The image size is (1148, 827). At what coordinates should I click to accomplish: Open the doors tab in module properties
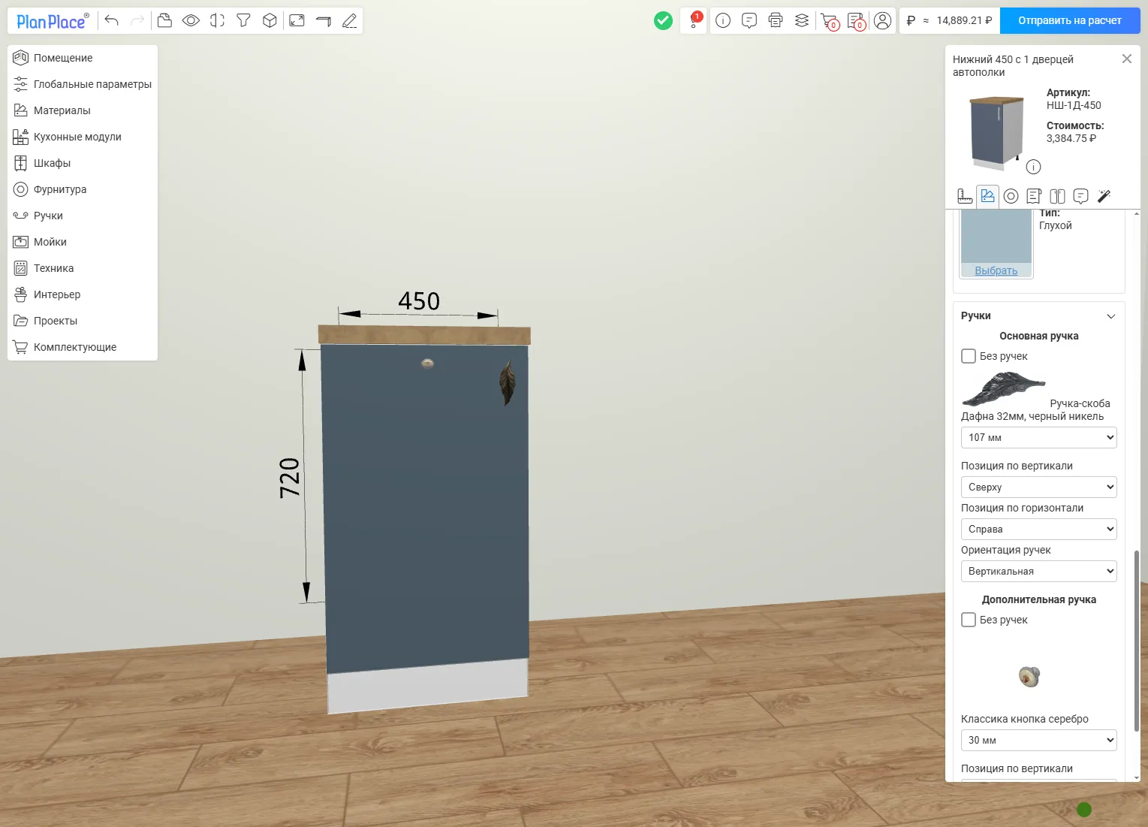pos(1057,196)
